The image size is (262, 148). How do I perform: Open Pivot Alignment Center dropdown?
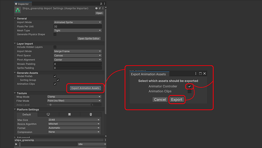[78, 60]
